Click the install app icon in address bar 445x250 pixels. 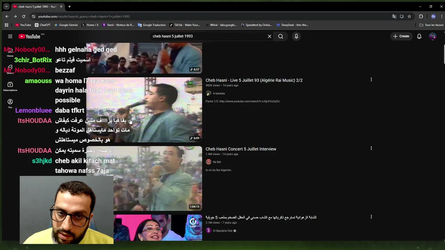(x=402, y=16)
